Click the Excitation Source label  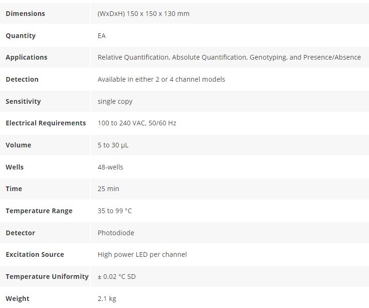coord(35,254)
